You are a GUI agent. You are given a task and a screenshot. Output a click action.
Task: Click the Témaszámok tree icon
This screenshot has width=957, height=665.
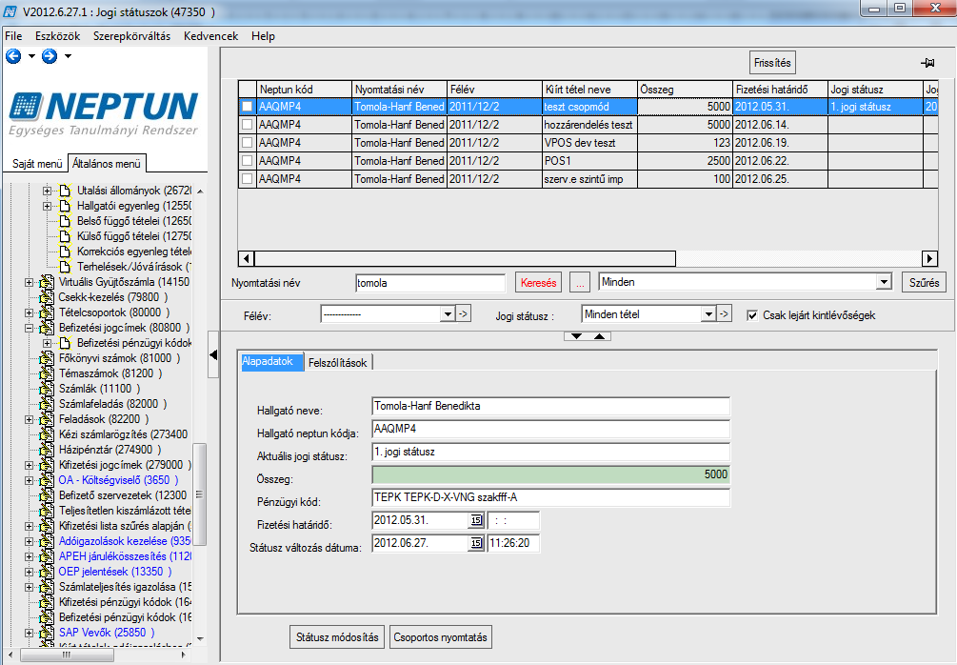point(47,373)
